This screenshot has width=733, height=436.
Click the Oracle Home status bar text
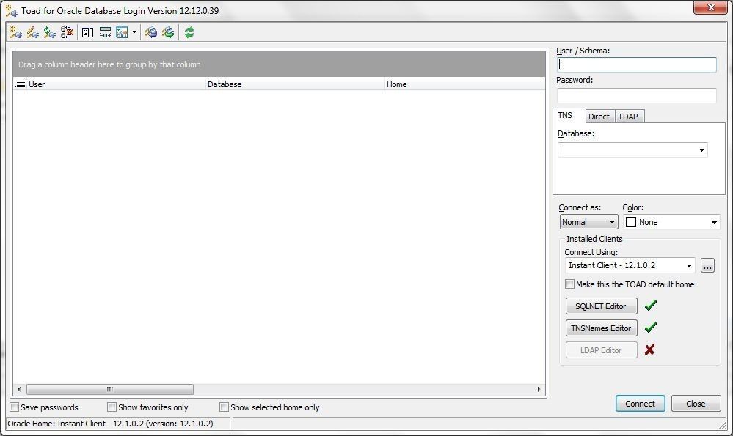point(110,424)
